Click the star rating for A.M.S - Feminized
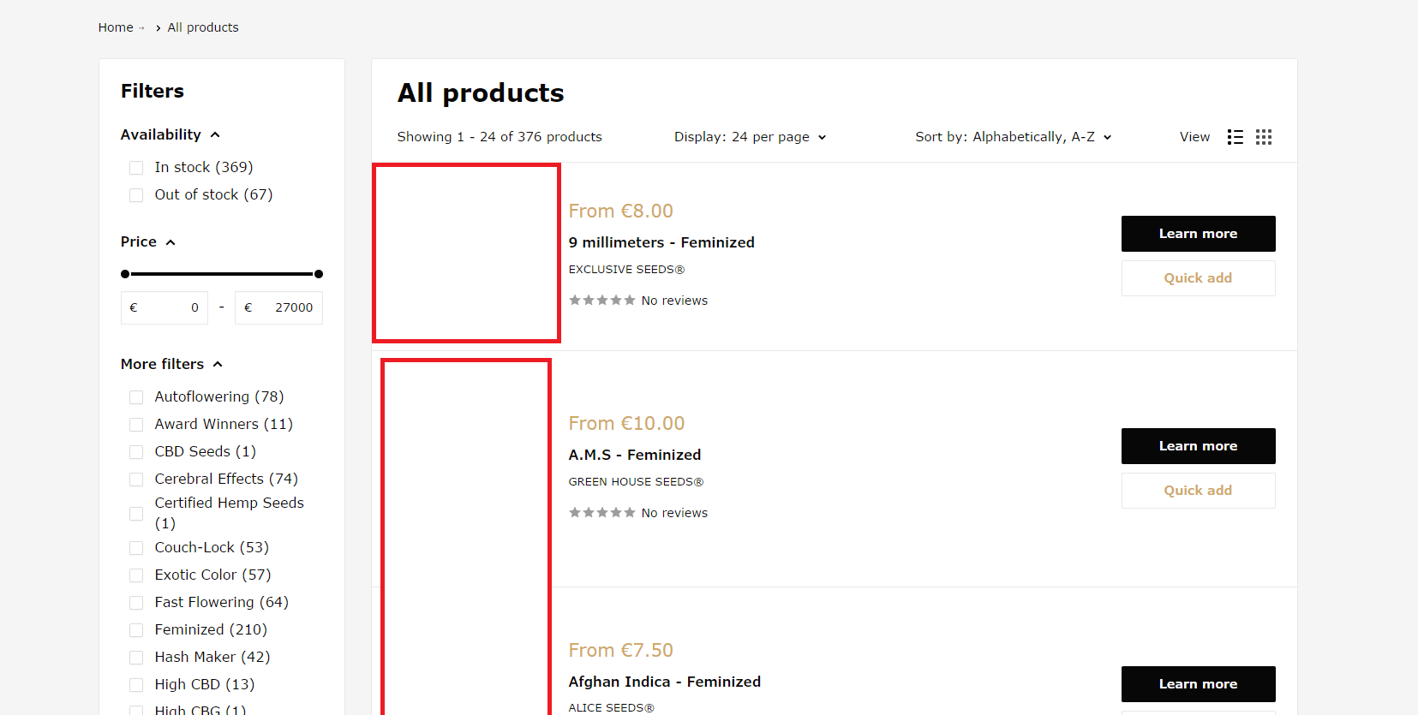This screenshot has width=1418, height=715. click(x=602, y=513)
